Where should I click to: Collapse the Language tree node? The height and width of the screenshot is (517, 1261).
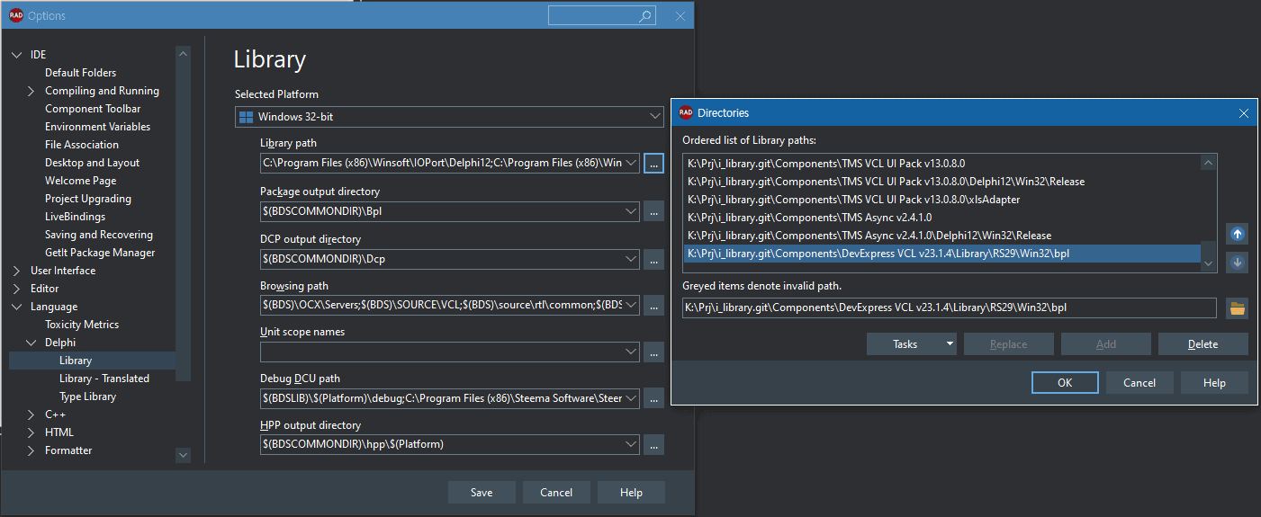(x=16, y=307)
